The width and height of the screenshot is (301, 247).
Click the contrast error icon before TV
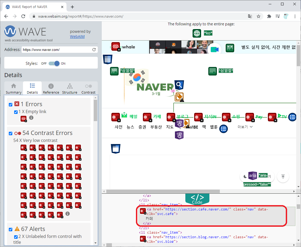coord(272,117)
